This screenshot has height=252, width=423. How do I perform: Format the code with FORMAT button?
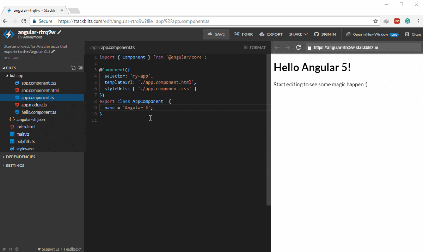pyautogui.click(x=255, y=48)
